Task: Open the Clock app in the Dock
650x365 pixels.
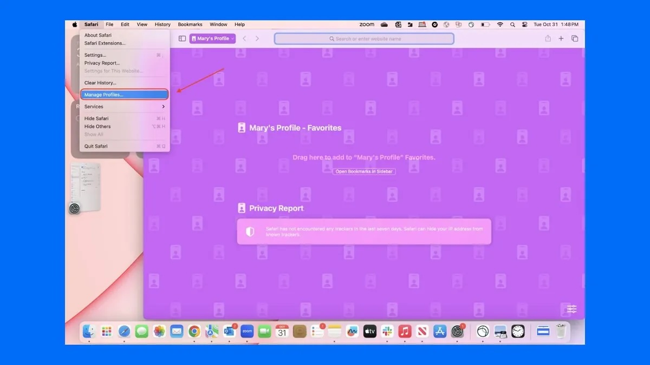Action: pos(518,331)
